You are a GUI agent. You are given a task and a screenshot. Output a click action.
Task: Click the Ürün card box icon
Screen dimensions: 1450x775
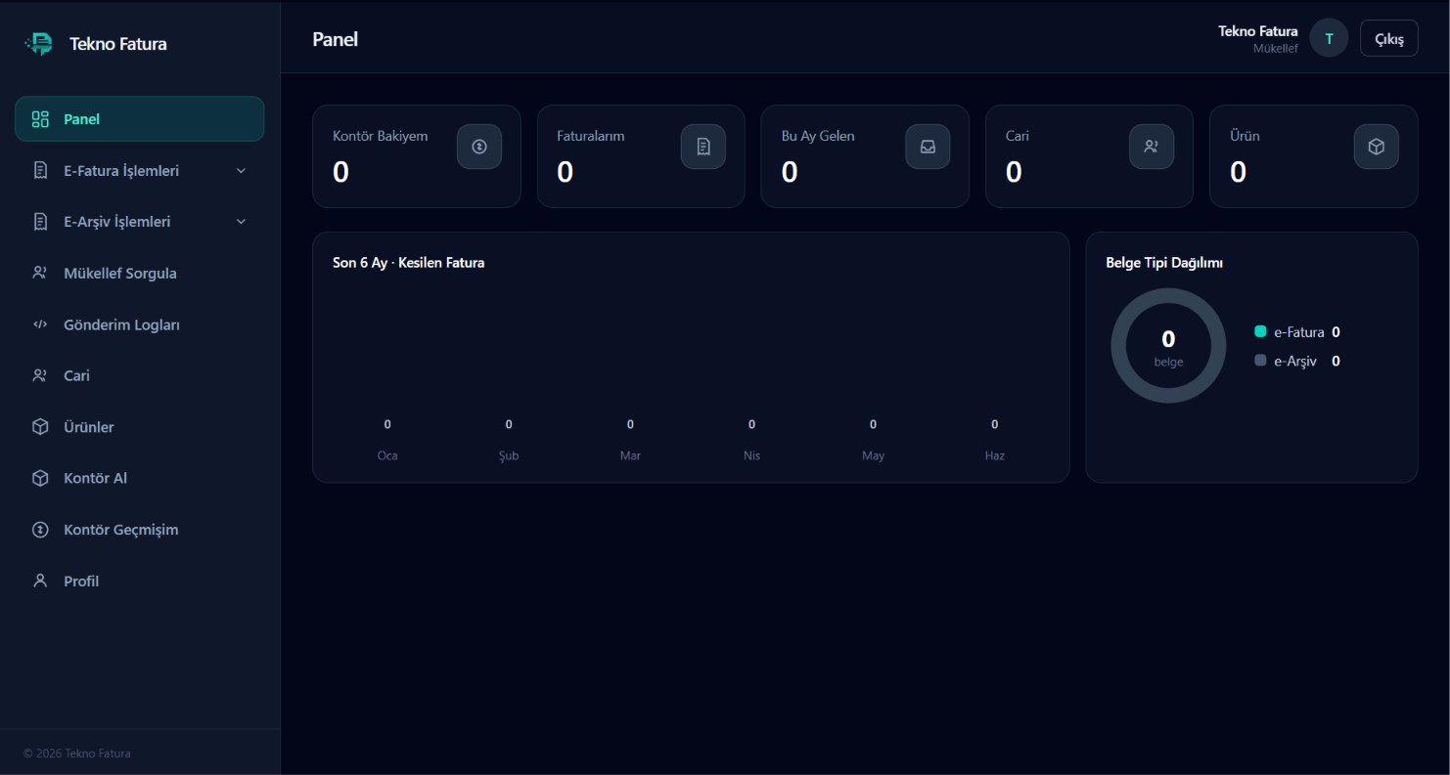1377,147
